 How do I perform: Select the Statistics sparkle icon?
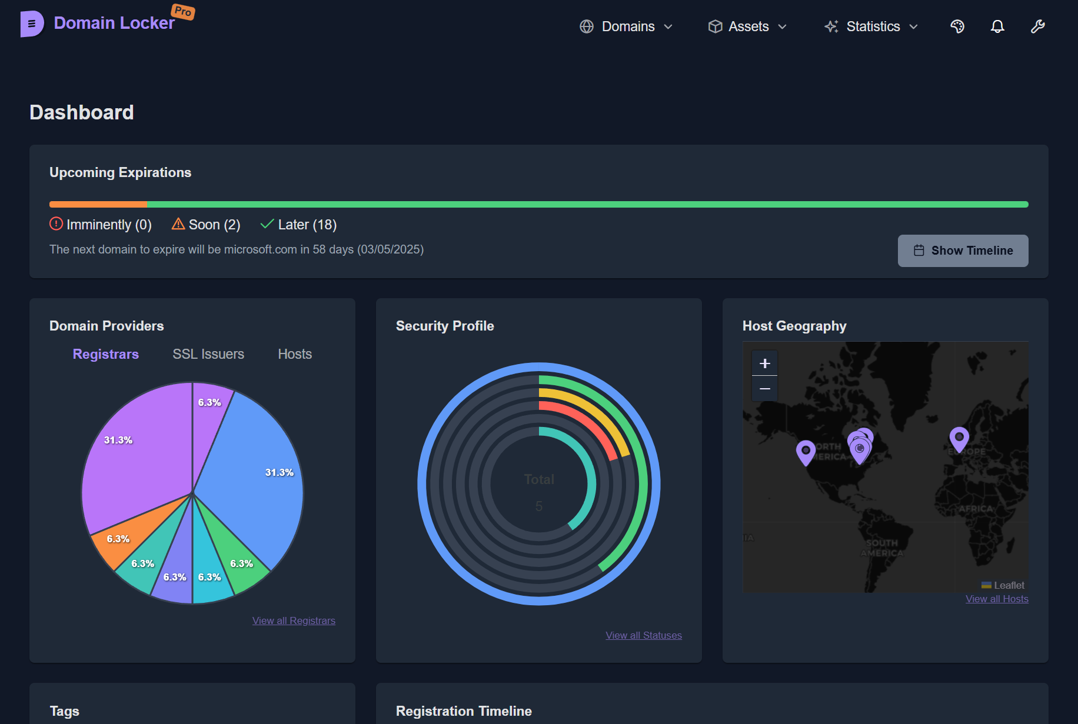pyautogui.click(x=831, y=26)
